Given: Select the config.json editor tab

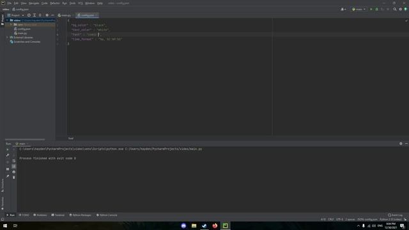Looking at the screenshot, I should 87,15.
